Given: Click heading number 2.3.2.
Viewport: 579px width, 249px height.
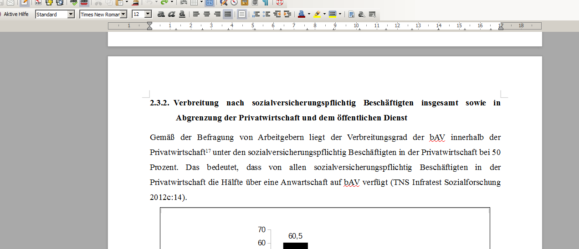Looking at the screenshot, I should click(x=159, y=103).
